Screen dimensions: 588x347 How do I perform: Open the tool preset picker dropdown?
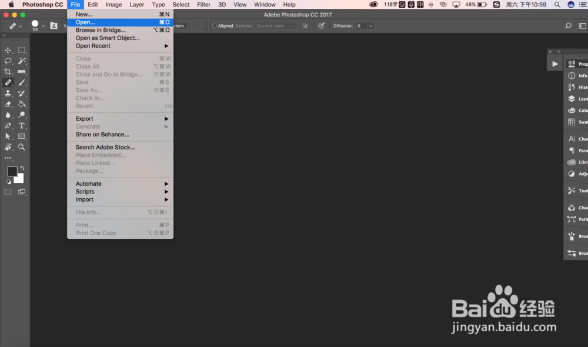(20, 26)
